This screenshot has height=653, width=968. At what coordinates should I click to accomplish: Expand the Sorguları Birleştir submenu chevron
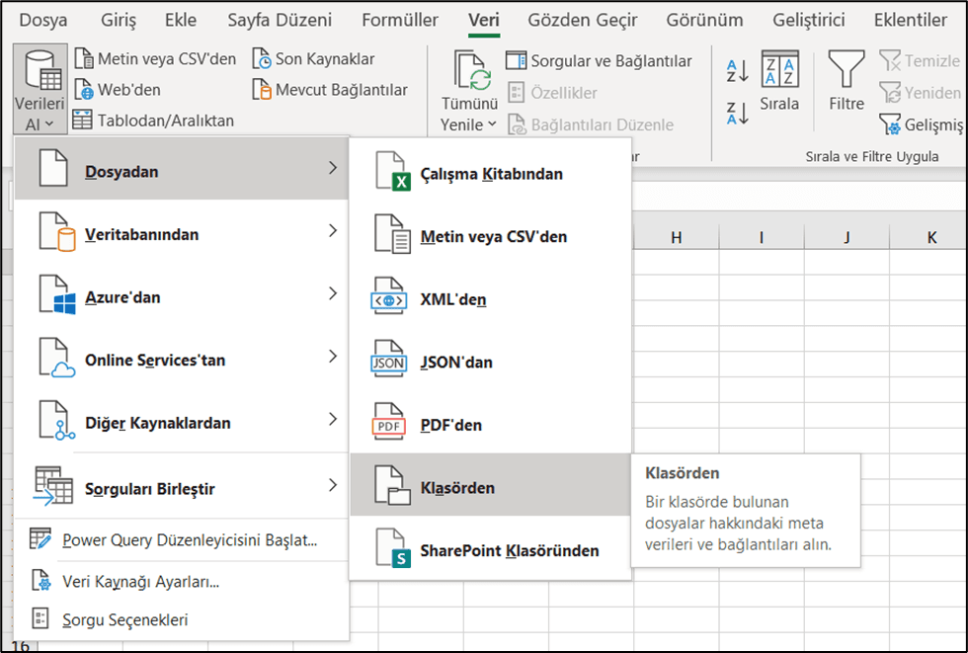[x=333, y=486]
